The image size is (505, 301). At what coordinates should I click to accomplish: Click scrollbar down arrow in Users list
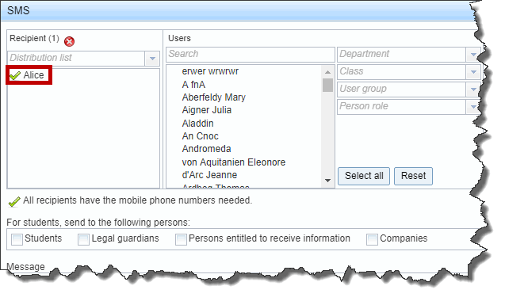tap(328, 181)
